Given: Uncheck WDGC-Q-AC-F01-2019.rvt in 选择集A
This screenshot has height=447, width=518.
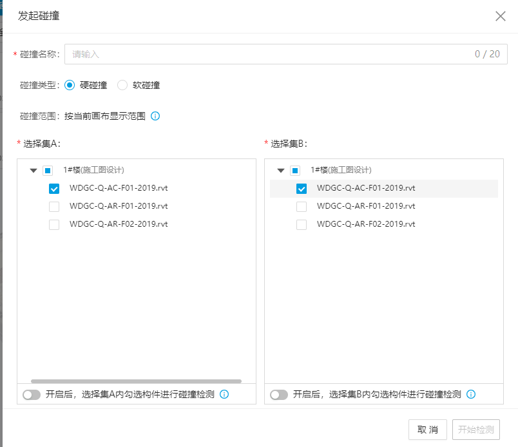Looking at the screenshot, I should (x=54, y=189).
